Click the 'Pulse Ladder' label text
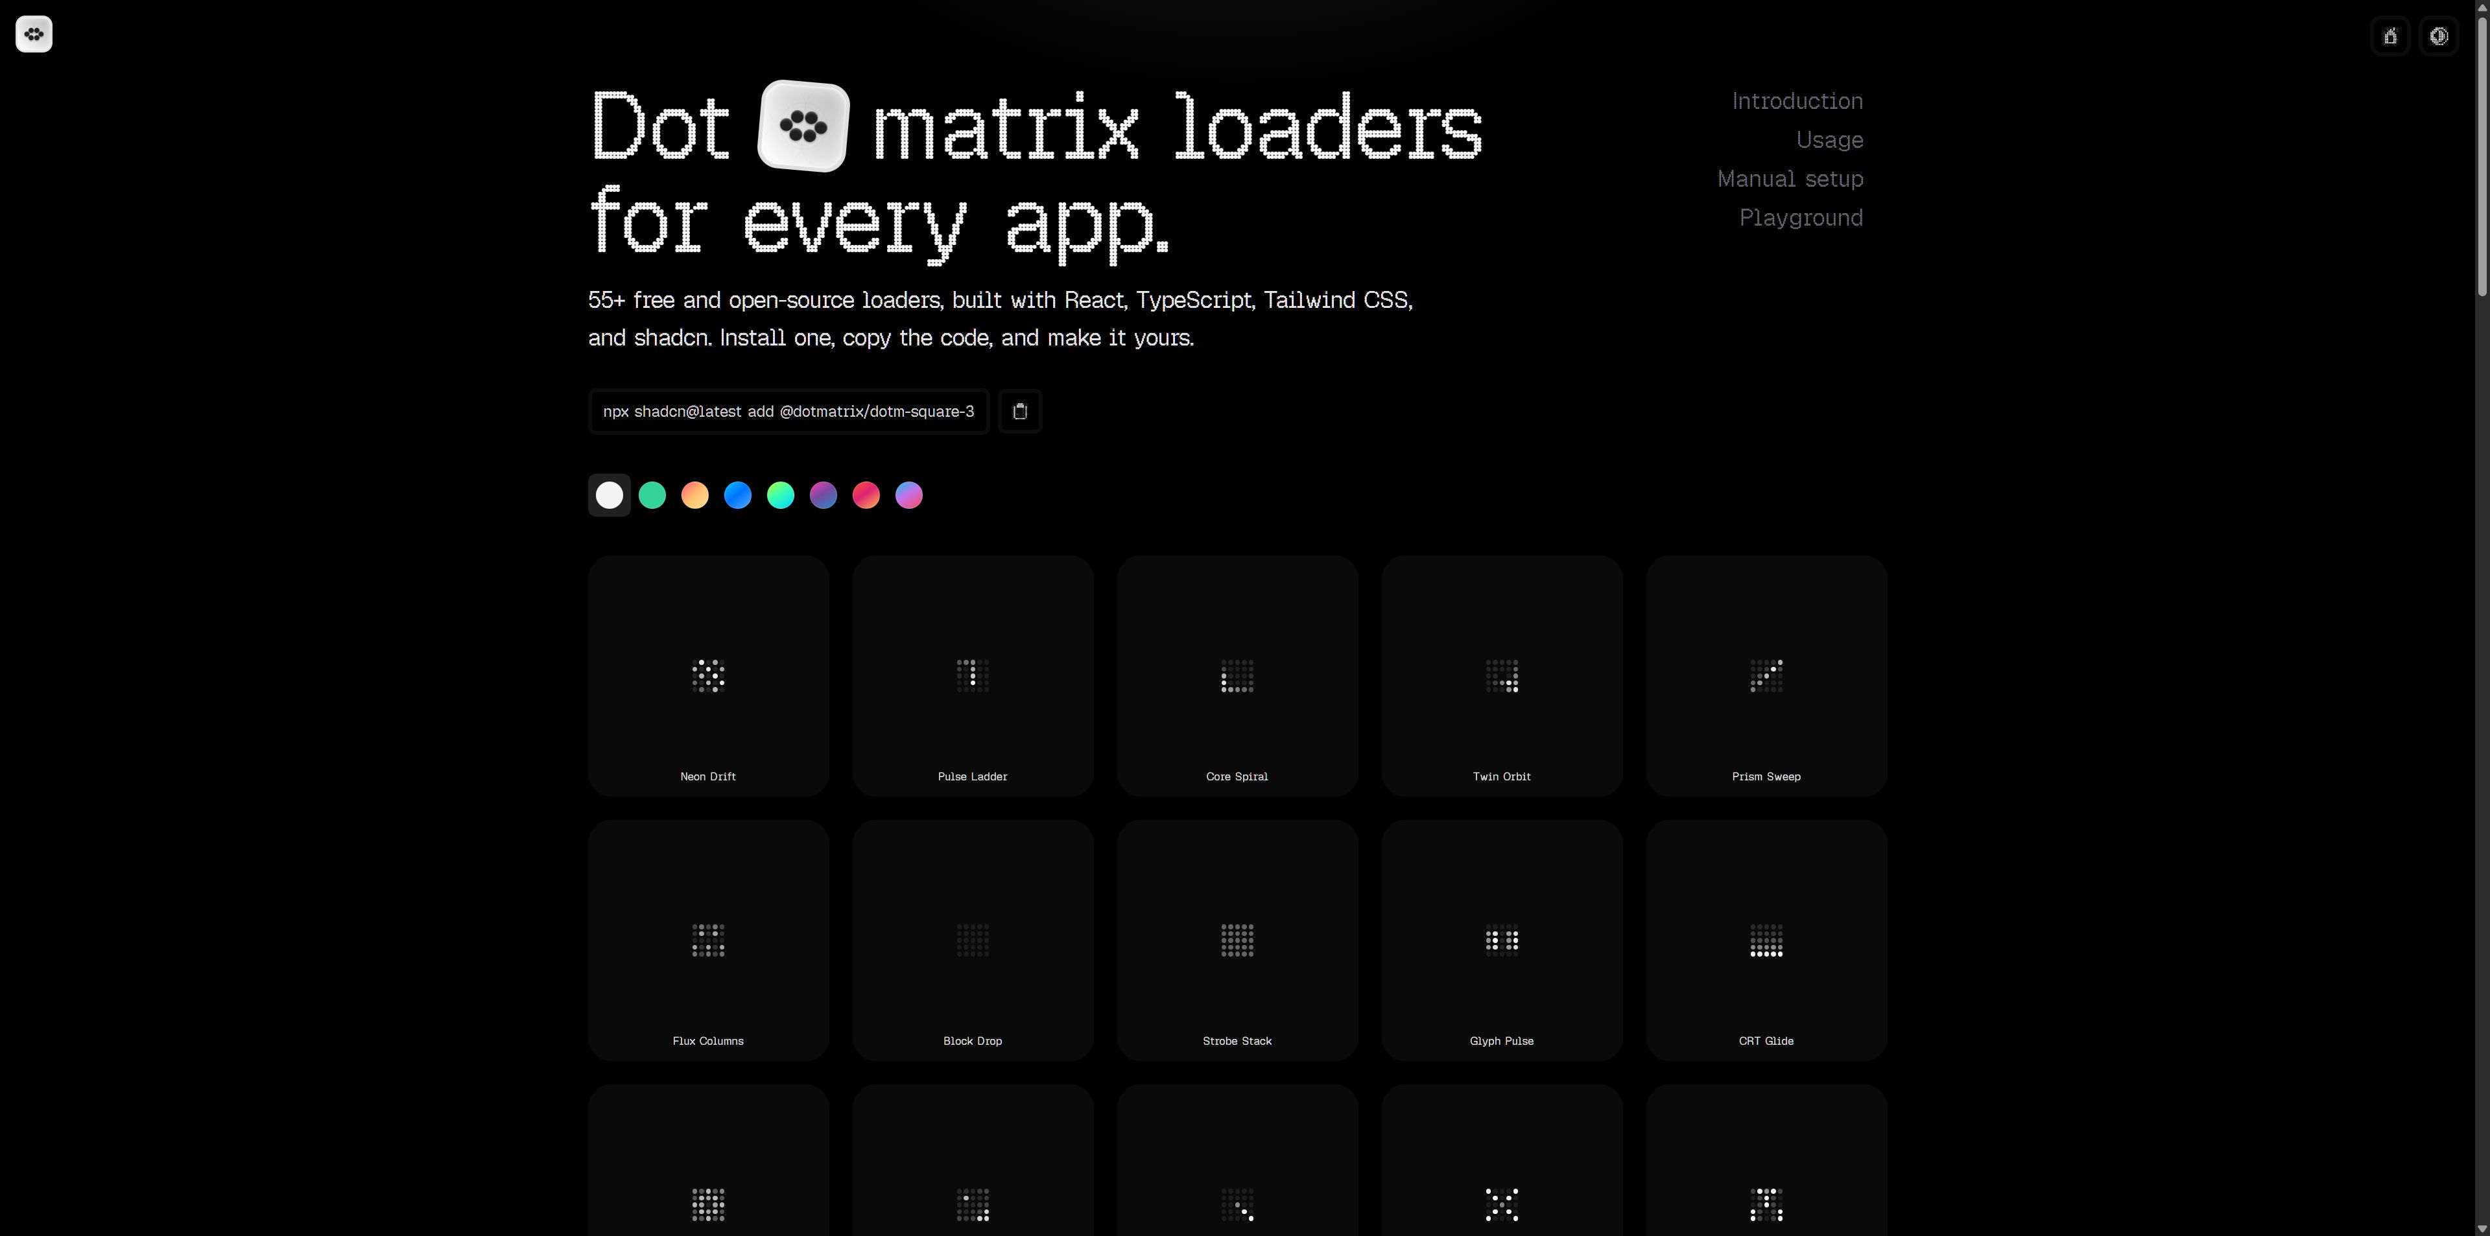Viewport: 2490px width, 1236px height. pyautogui.click(x=973, y=777)
